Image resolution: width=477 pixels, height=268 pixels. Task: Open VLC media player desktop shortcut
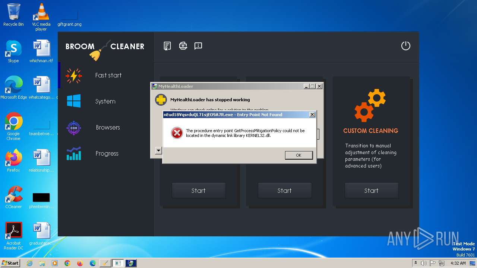pyautogui.click(x=41, y=17)
